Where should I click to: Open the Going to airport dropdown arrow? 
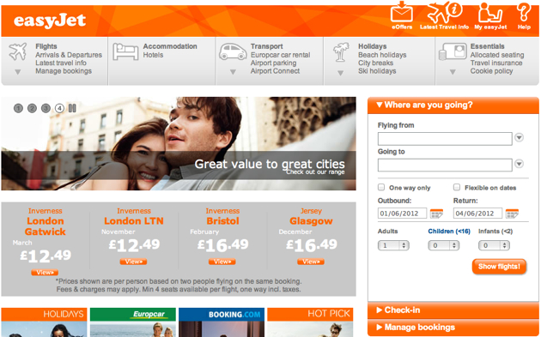[x=519, y=164]
